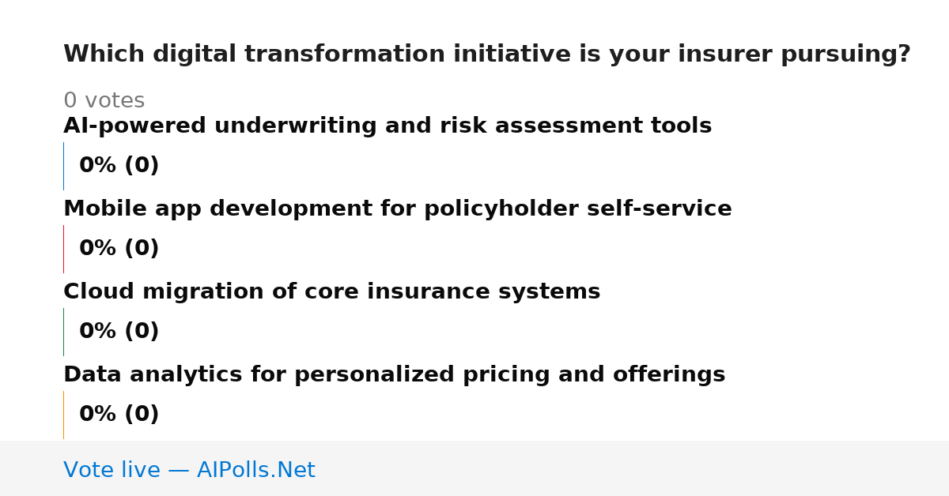Click the 0% percentage for Cloud migration
Viewport: 949px width, 496px height.
pyautogui.click(x=98, y=332)
